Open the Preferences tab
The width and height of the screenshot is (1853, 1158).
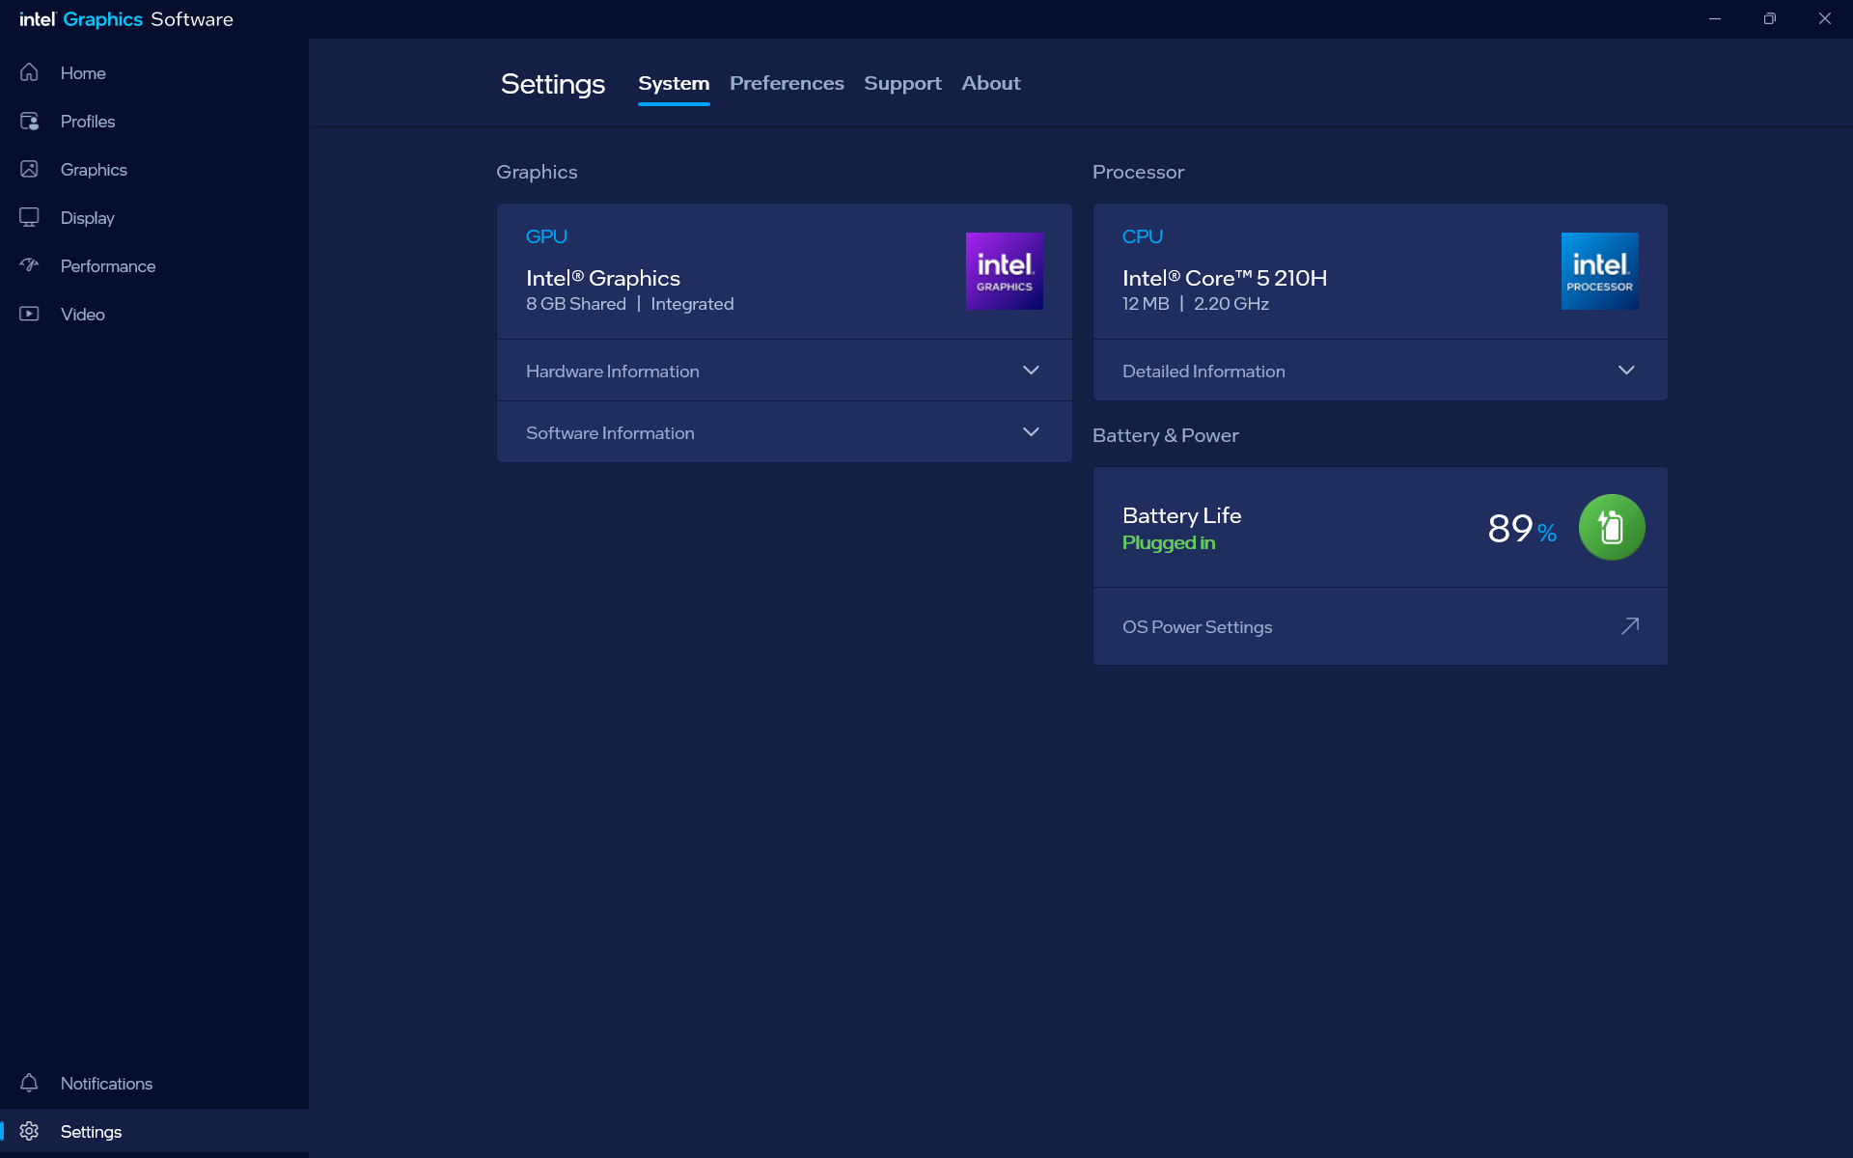point(787,84)
